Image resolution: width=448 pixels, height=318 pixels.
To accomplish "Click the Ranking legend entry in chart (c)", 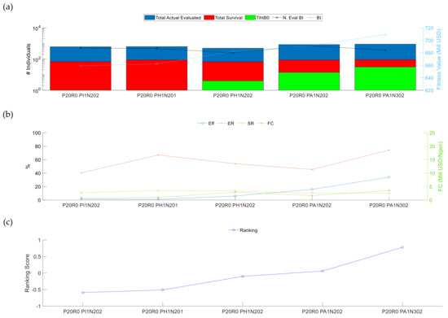I will pos(244,230).
